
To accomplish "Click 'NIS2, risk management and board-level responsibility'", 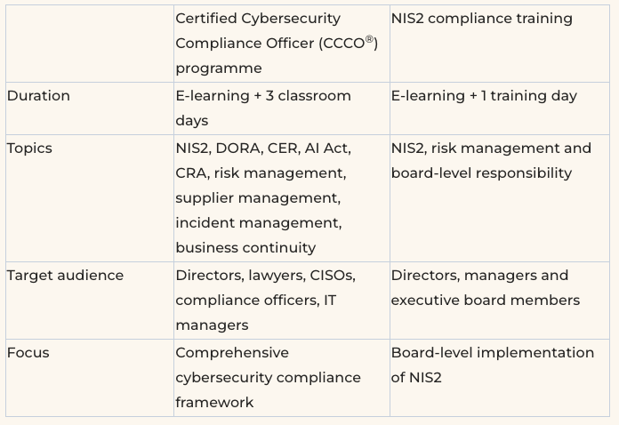I will (x=490, y=161).
